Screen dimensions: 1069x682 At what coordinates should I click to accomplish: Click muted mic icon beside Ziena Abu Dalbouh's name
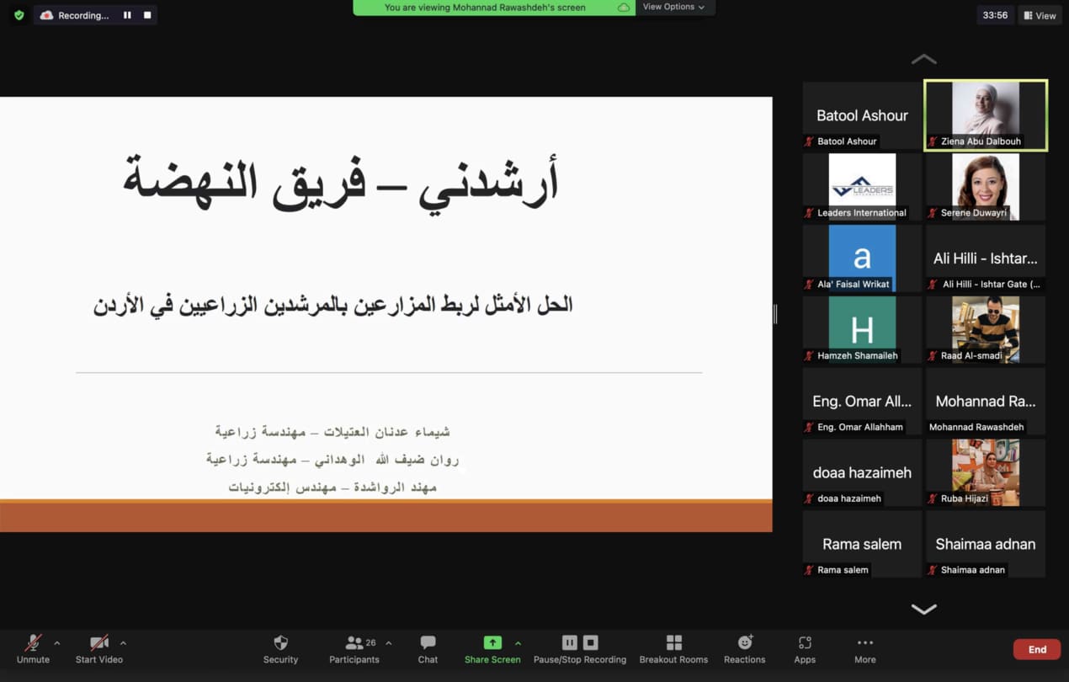pos(933,141)
